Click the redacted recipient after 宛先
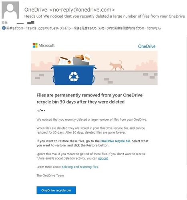The width and height of the screenshot is (187, 200). 26,23
